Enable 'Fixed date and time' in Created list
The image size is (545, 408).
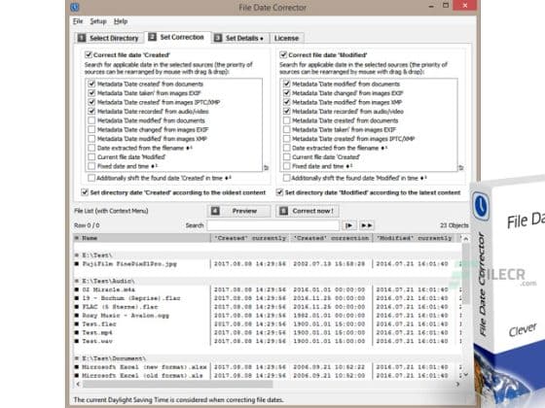91,166
